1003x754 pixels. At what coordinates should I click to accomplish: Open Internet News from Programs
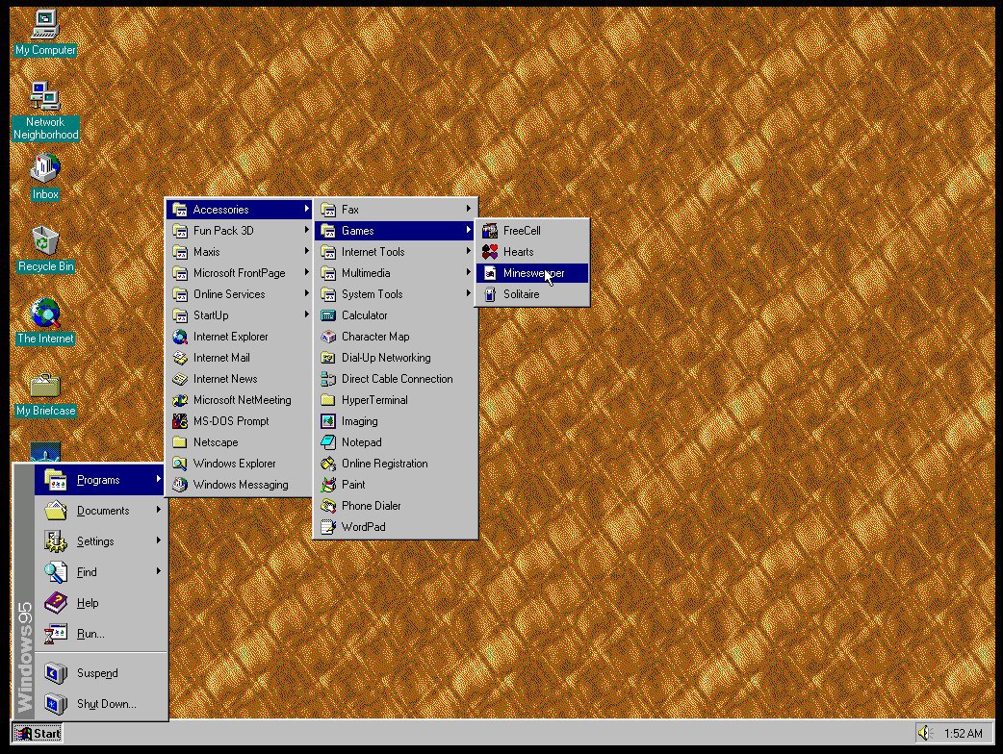tap(239, 378)
